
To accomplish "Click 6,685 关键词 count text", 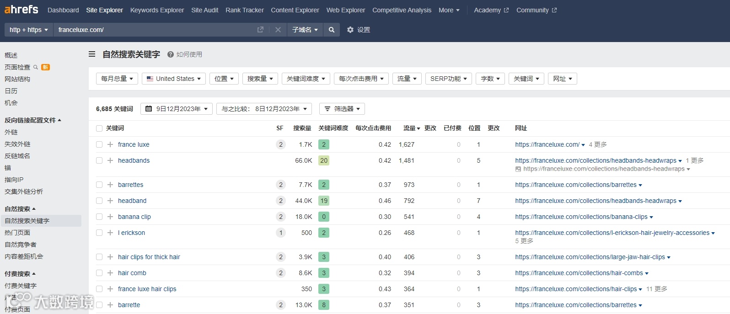I will (x=114, y=109).
